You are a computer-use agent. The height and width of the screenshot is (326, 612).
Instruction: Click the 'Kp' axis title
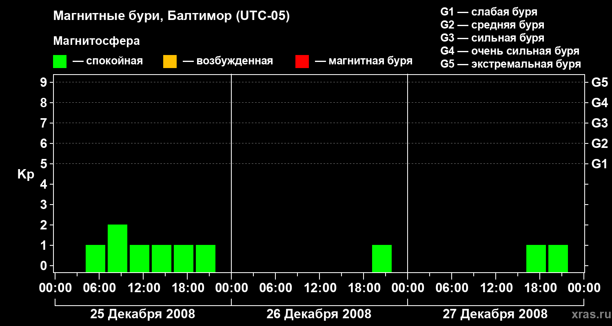click(26, 174)
